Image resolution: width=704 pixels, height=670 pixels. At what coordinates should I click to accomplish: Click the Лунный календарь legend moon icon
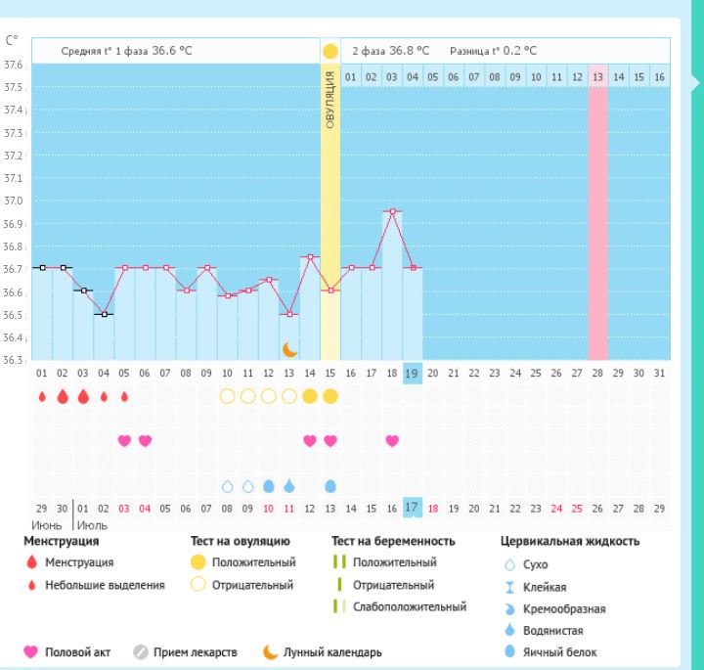[269, 651]
